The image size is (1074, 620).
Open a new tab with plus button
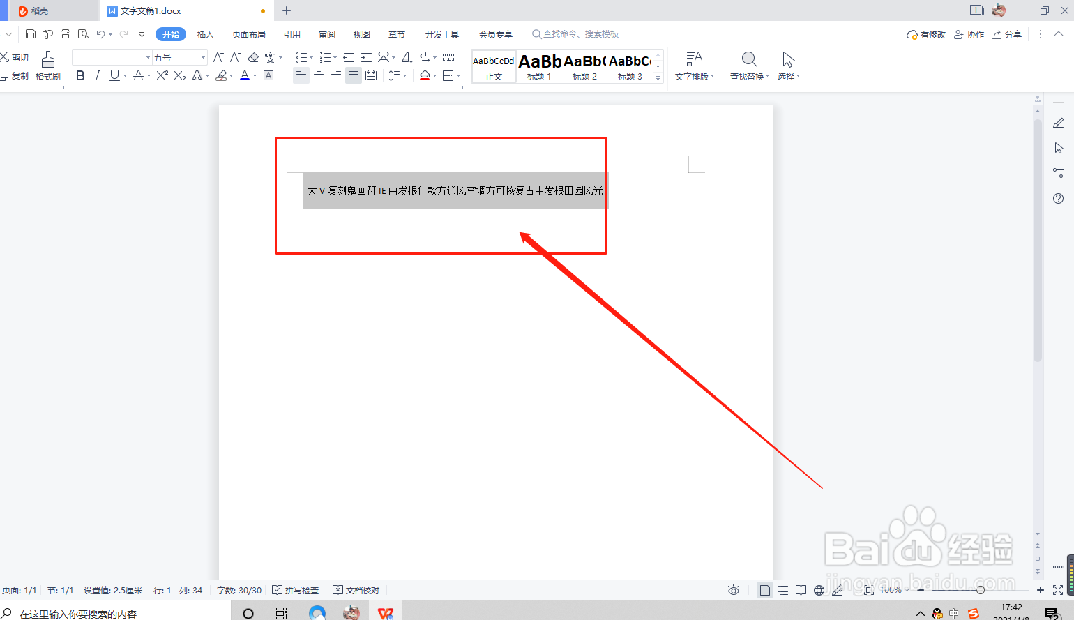(287, 10)
